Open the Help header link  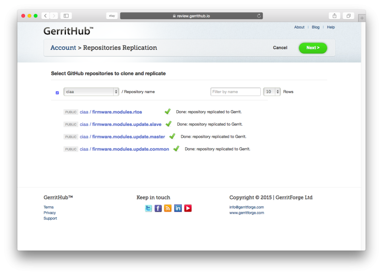(x=331, y=27)
